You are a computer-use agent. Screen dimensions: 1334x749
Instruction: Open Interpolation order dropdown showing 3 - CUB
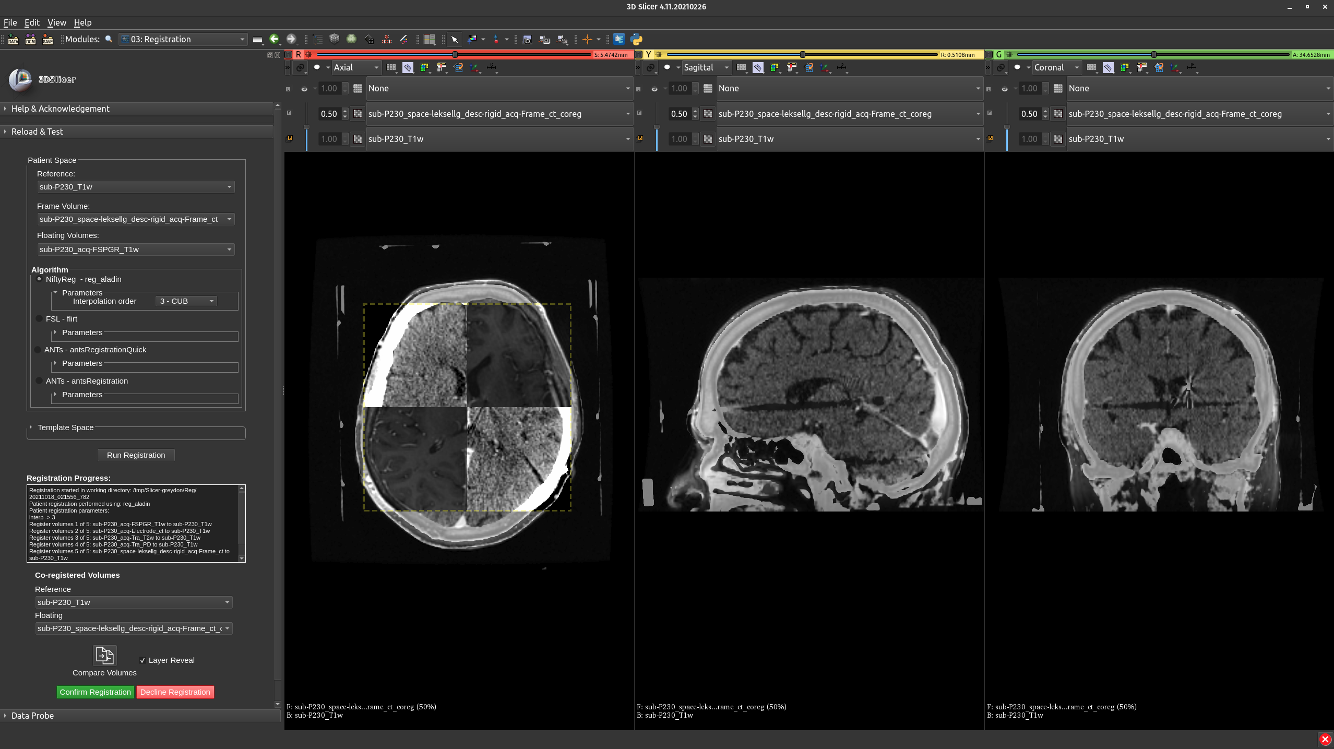point(186,301)
